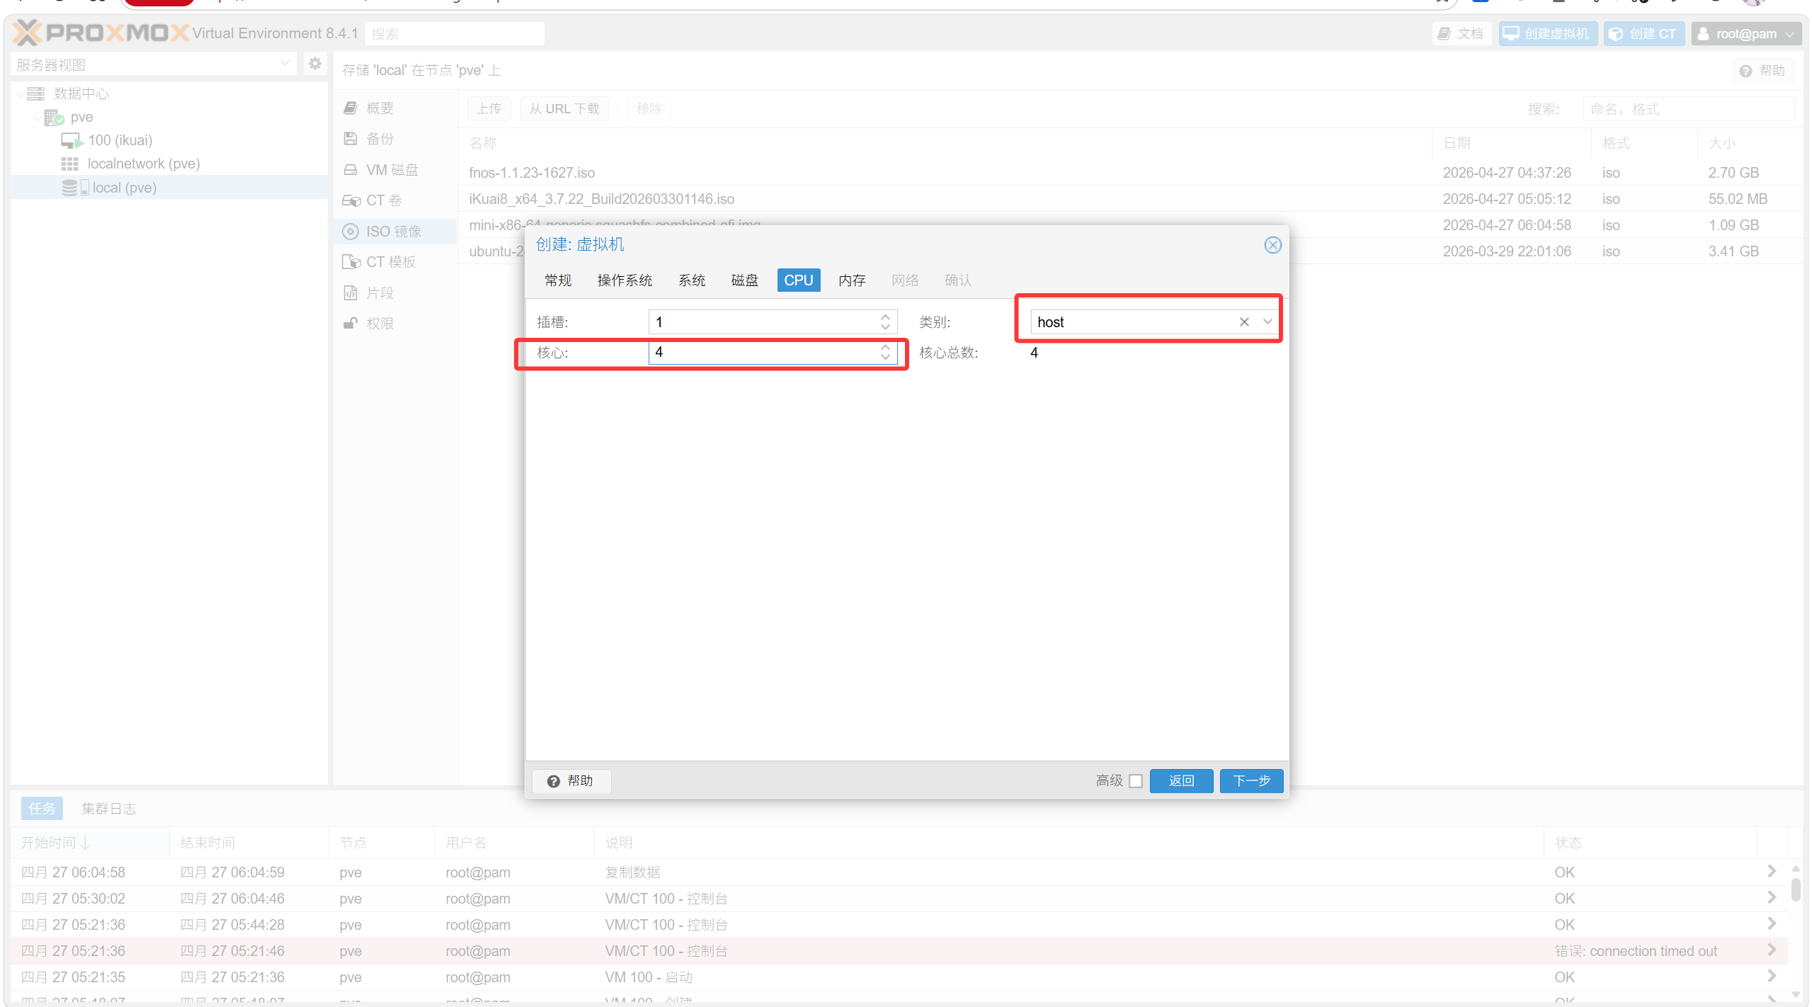Switch to the 内存 memory tab
The width and height of the screenshot is (1812, 1007).
point(852,280)
